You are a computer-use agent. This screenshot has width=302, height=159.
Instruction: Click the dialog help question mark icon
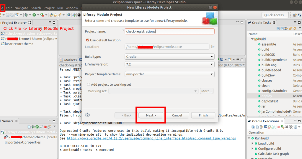87,115
